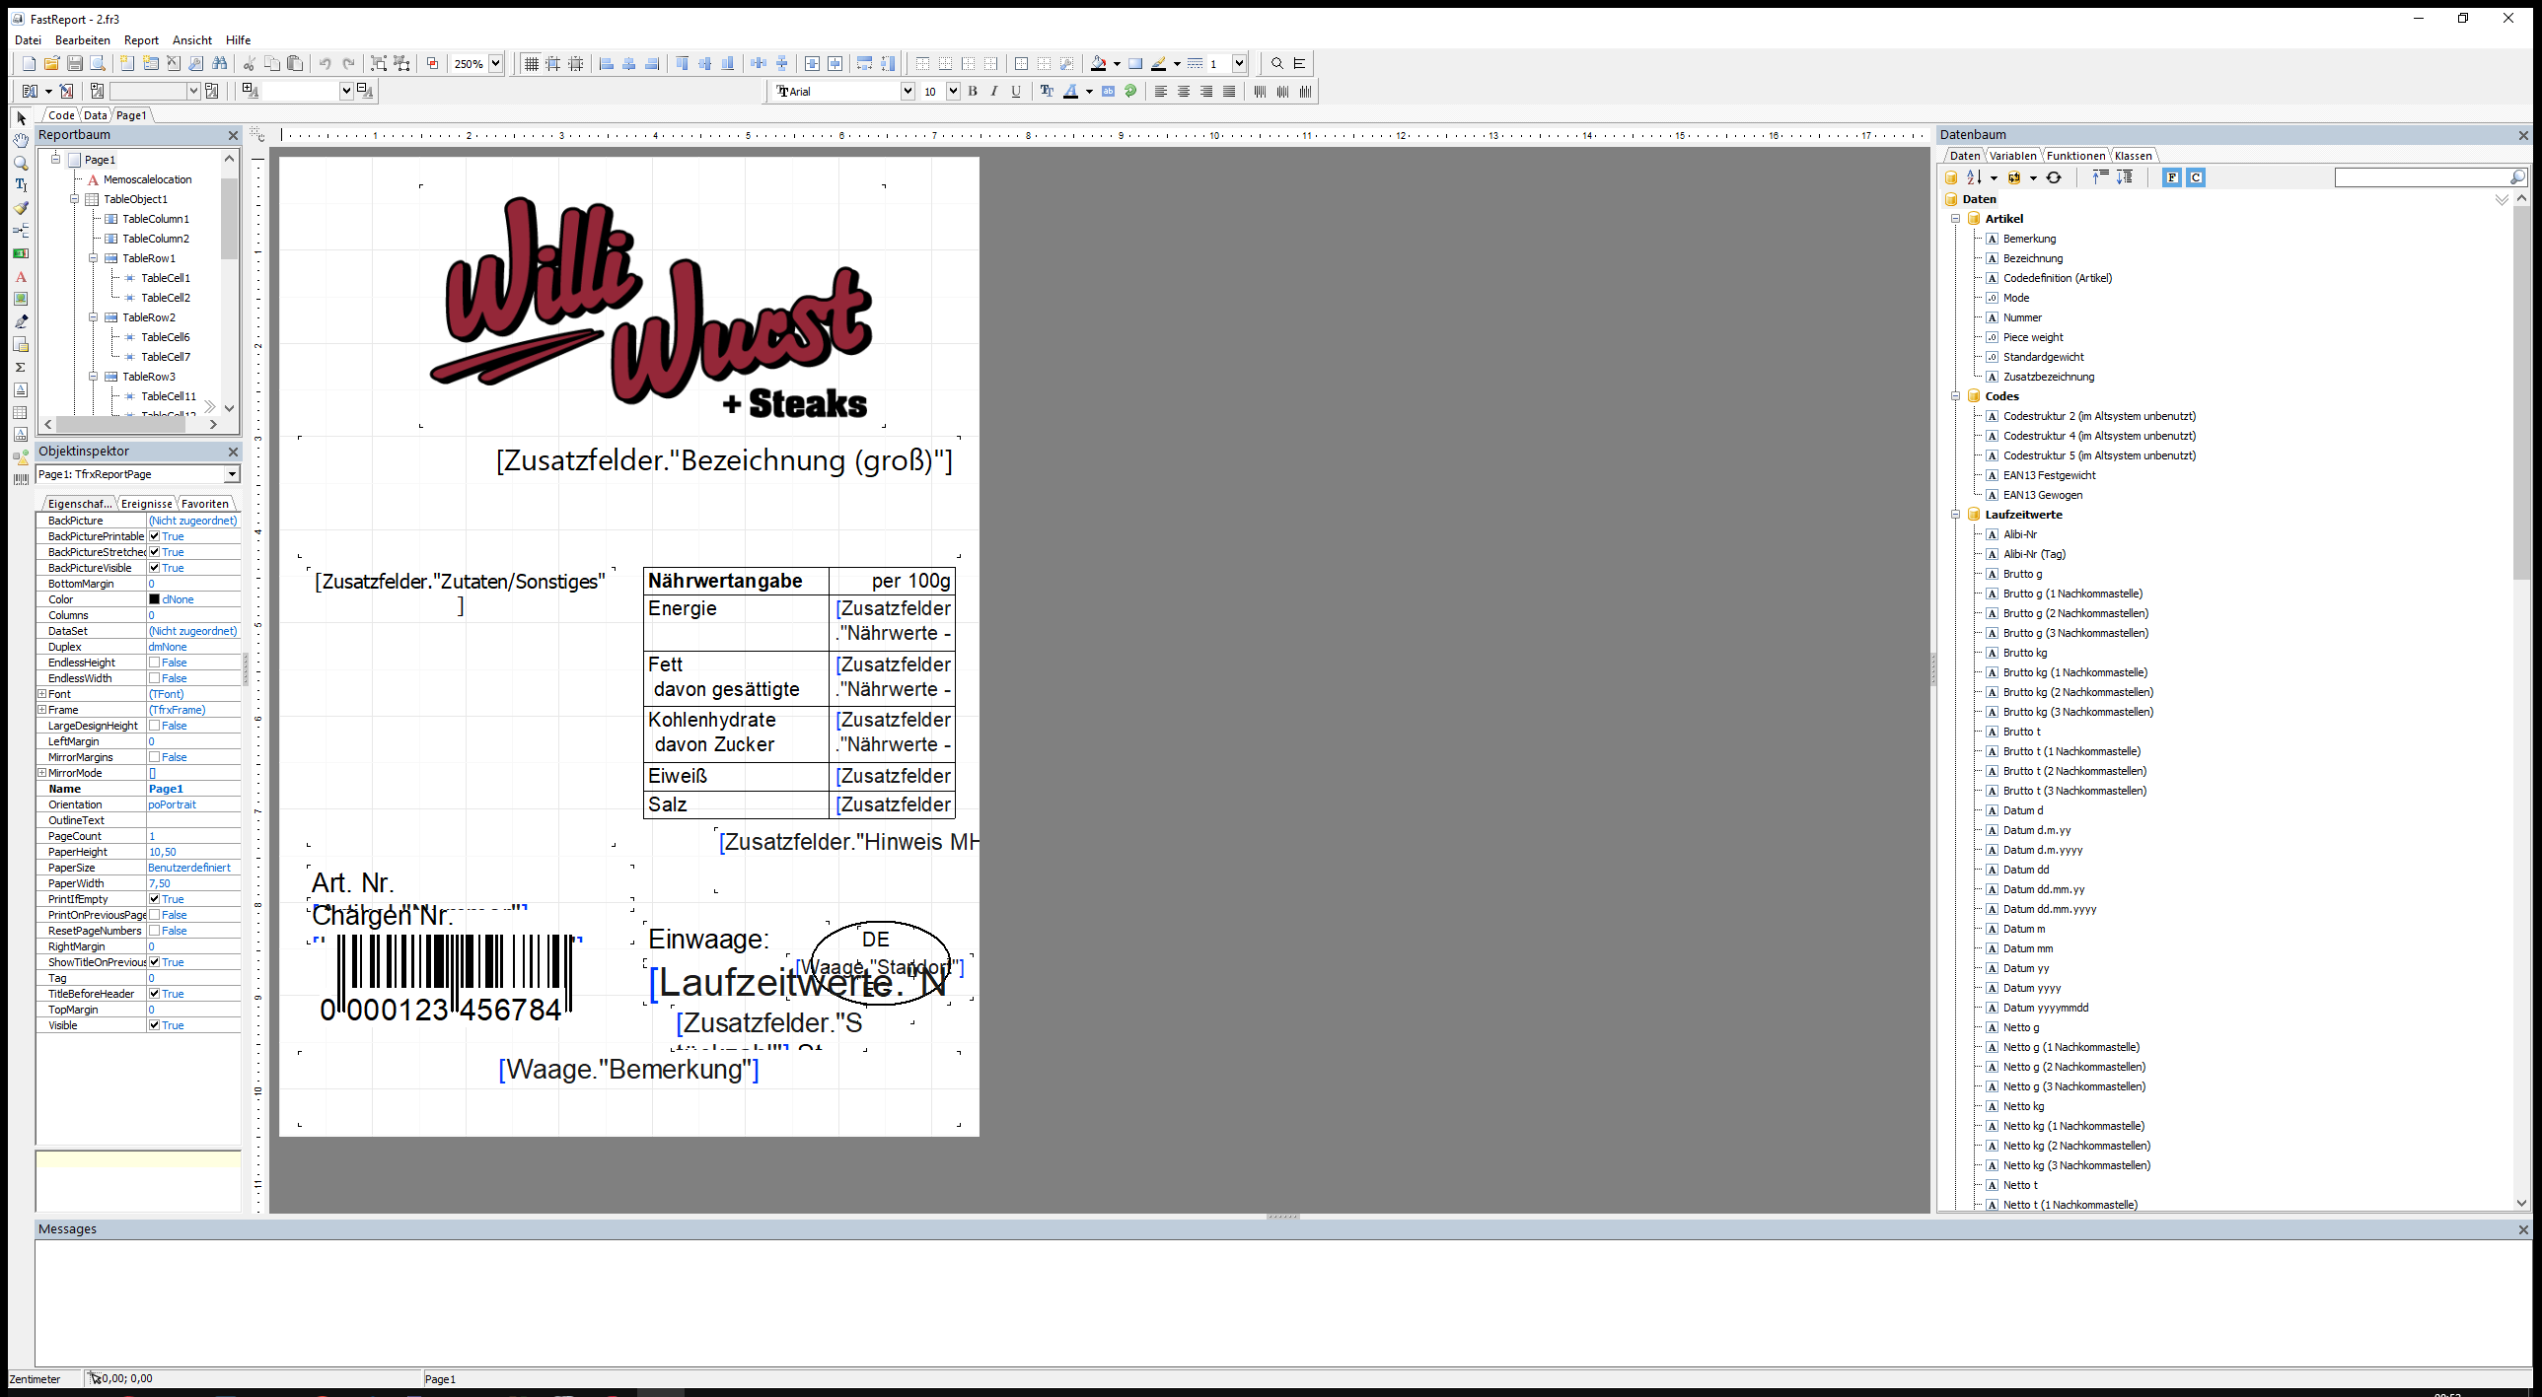The image size is (2542, 1397).
Task: Click the Datenbaum search field
Action: pos(2423,177)
